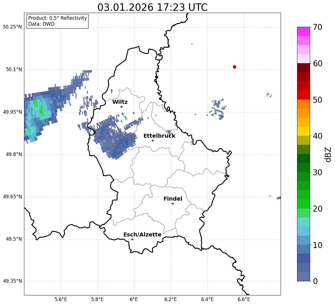Click the 50.25°N latitude label
The width and height of the screenshot is (335, 305).
(12, 27)
